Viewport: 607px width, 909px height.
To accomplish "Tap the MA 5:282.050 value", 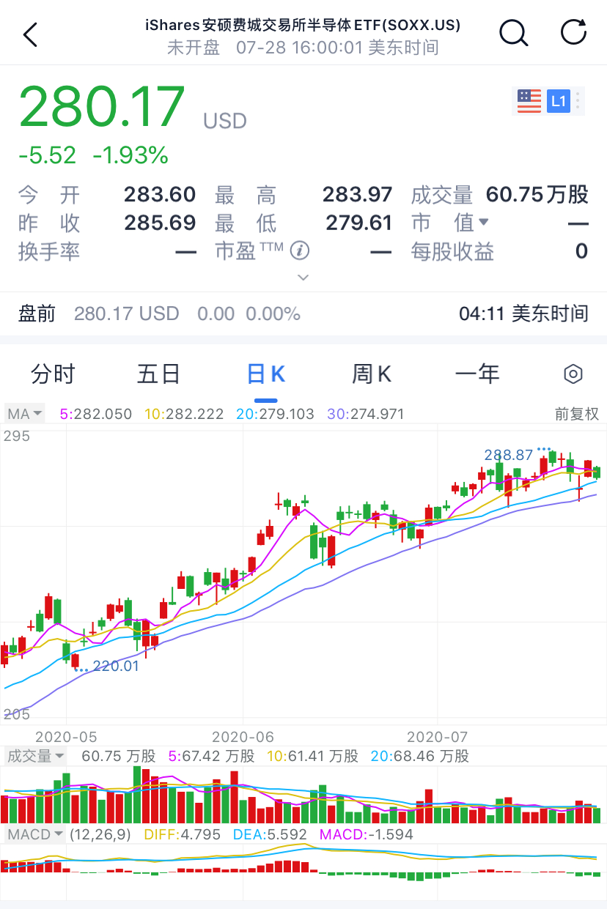I will click(x=96, y=414).
